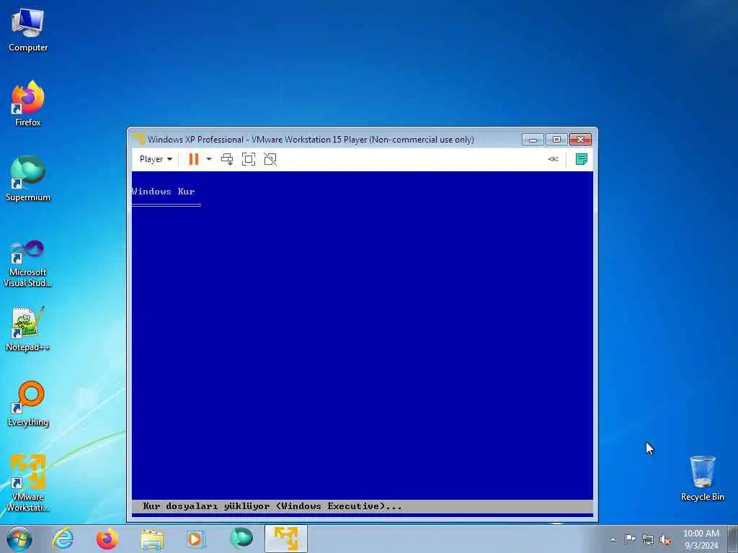Launch Supermium from the taskbar
The width and height of the screenshot is (738, 553).
(241, 539)
